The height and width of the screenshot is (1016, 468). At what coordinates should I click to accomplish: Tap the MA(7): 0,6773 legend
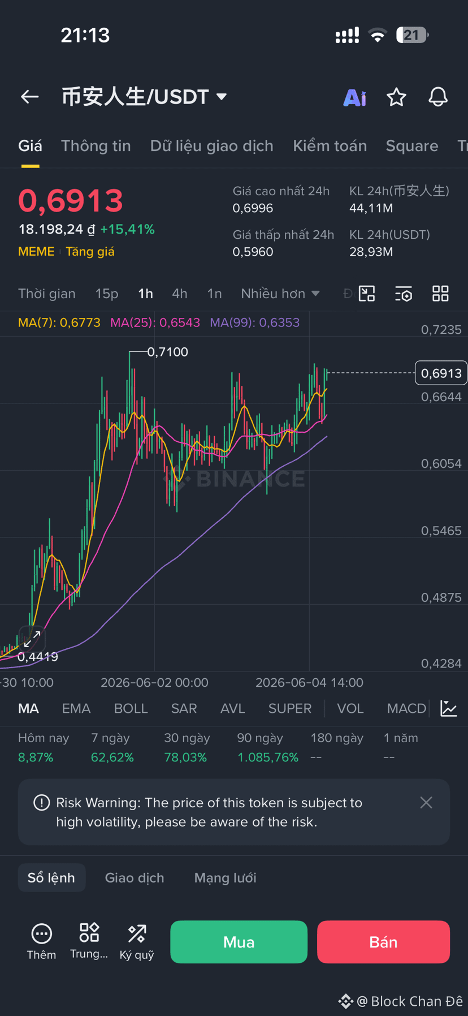59,322
